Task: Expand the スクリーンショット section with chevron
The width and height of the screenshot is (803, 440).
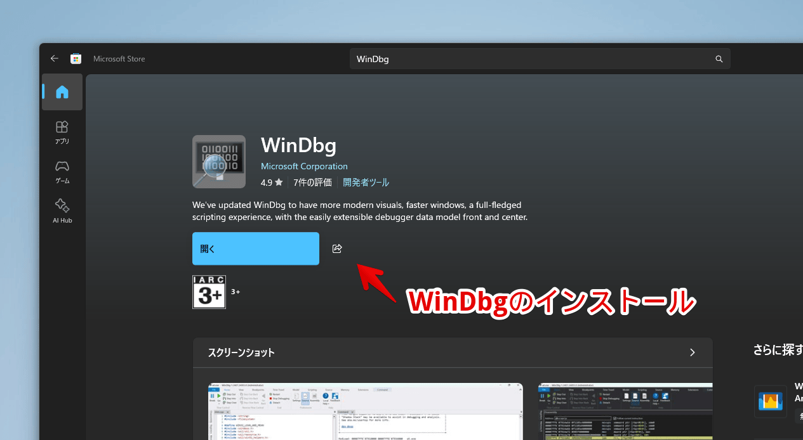Action: tap(692, 353)
